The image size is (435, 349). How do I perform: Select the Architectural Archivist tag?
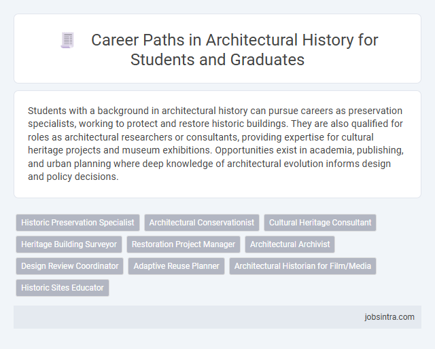[x=290, y=244]
